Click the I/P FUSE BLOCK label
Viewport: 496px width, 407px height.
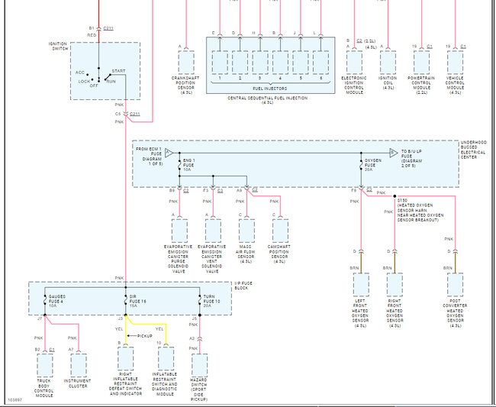coord(243,286)
